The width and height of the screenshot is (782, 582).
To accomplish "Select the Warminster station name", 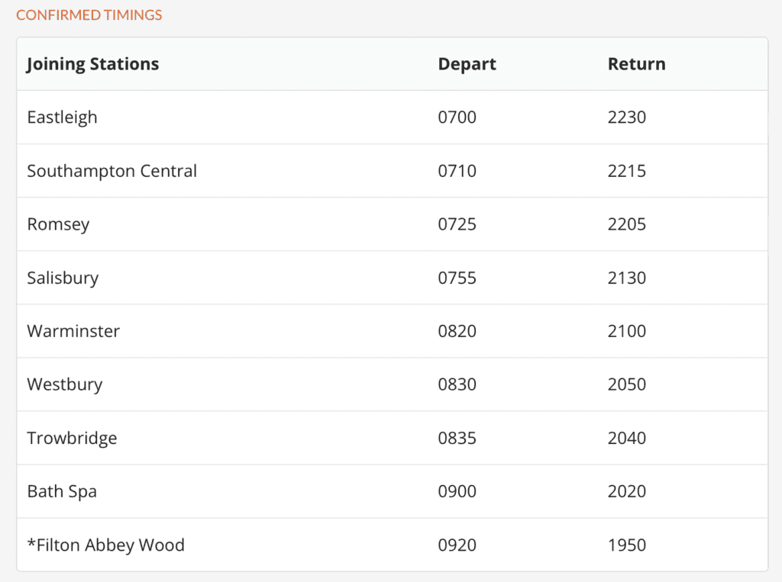I will click(73, 331).
